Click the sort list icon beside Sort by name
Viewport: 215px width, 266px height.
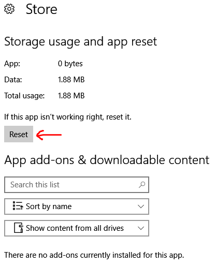pyautogui.click(x=18, y=205)
